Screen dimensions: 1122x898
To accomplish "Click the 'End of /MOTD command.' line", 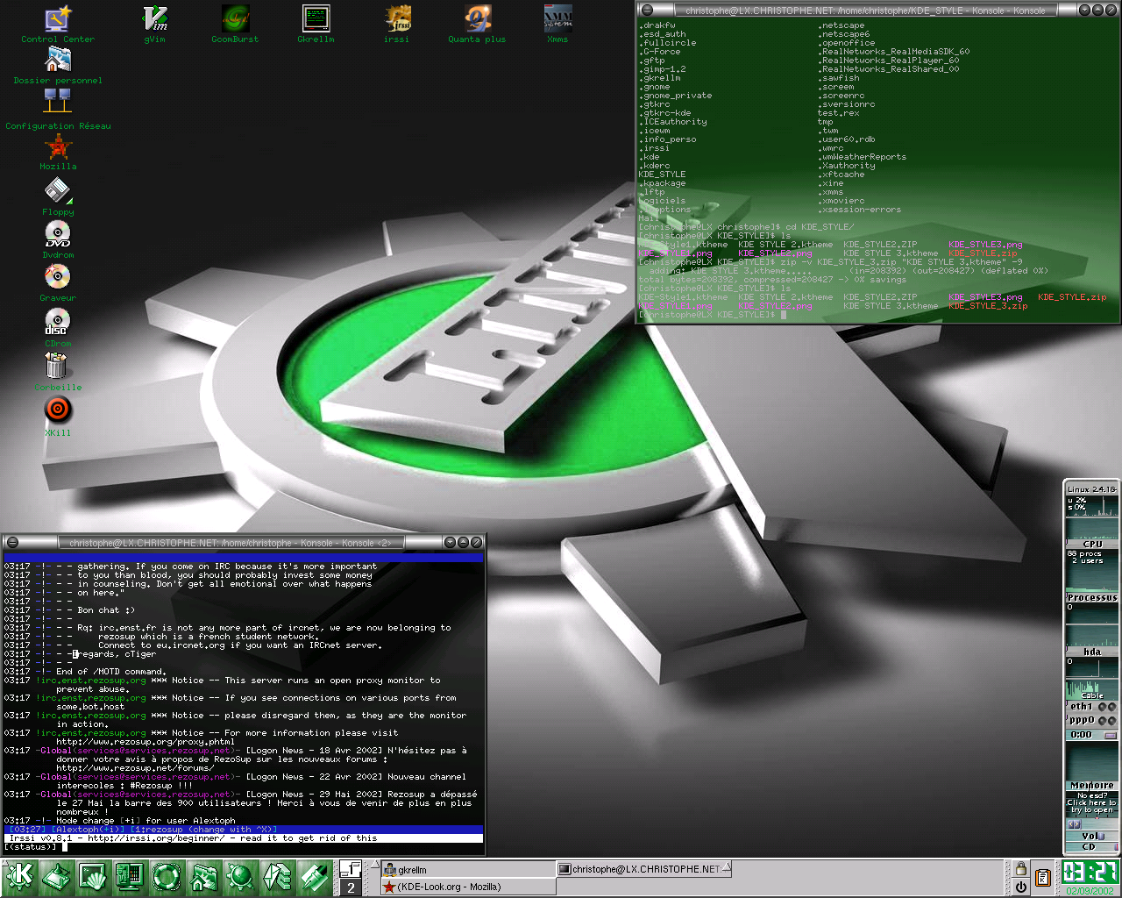I will coord(110,672).
